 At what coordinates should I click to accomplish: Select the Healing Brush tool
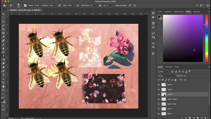coord(3,41)
